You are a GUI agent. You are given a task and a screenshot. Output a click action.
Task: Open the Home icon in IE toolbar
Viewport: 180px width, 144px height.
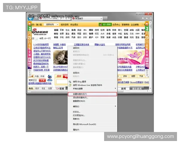tap(143, 18)
